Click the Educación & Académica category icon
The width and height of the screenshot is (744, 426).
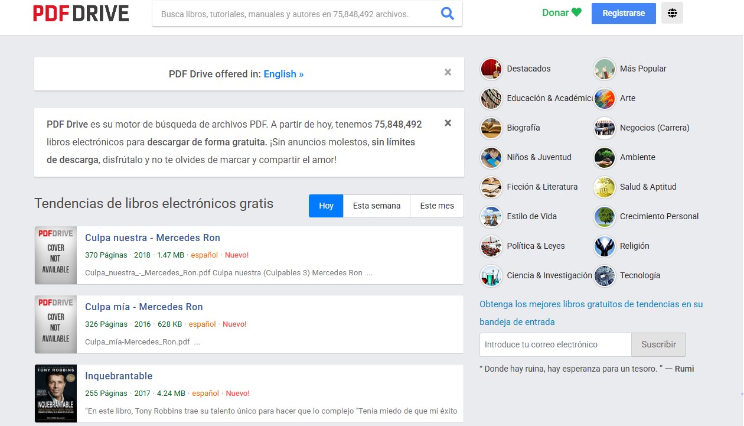point(491,99)
